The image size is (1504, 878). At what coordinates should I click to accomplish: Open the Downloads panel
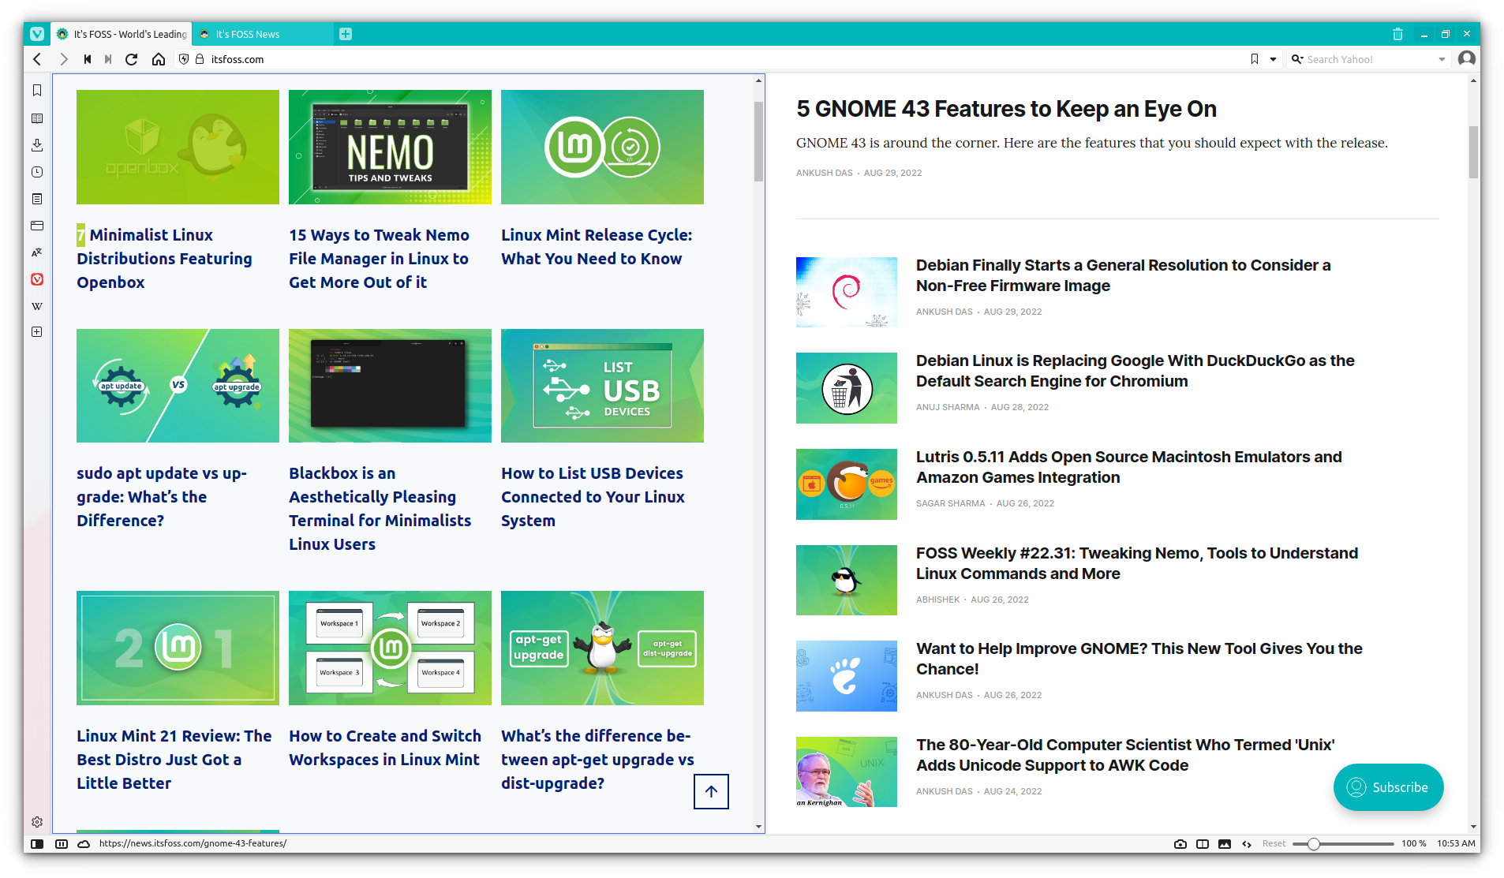pos(37,145)
